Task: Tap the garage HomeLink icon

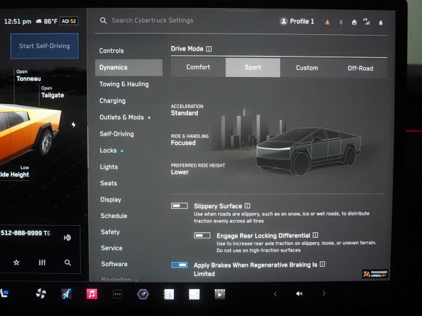Action: (354, 22)
